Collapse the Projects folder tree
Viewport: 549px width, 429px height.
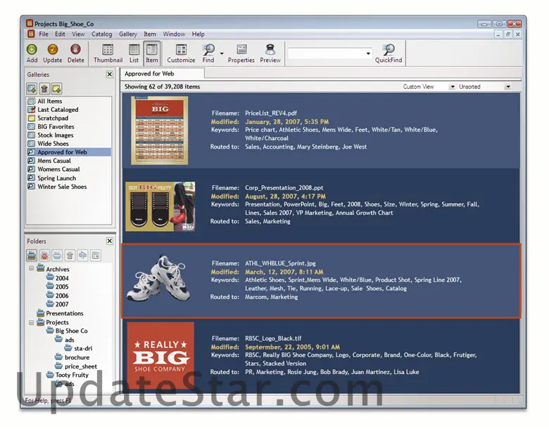[31, 322]
